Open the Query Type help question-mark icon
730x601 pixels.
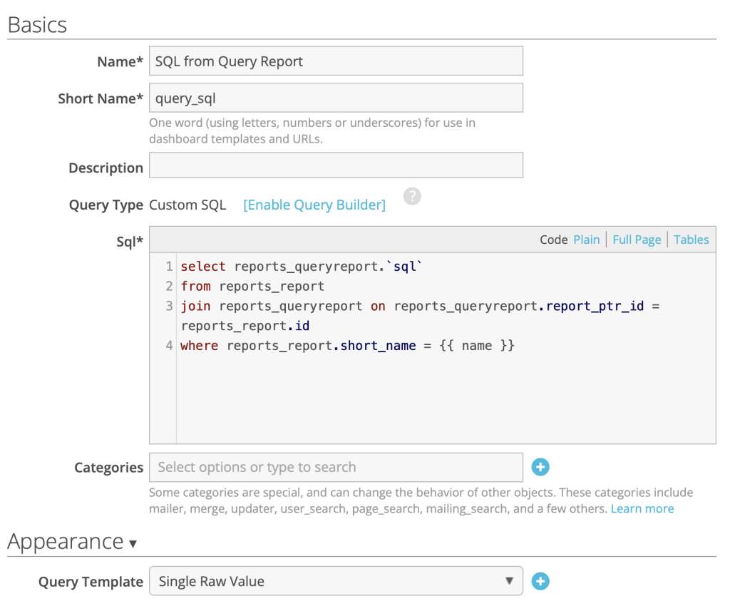[412, 196]
